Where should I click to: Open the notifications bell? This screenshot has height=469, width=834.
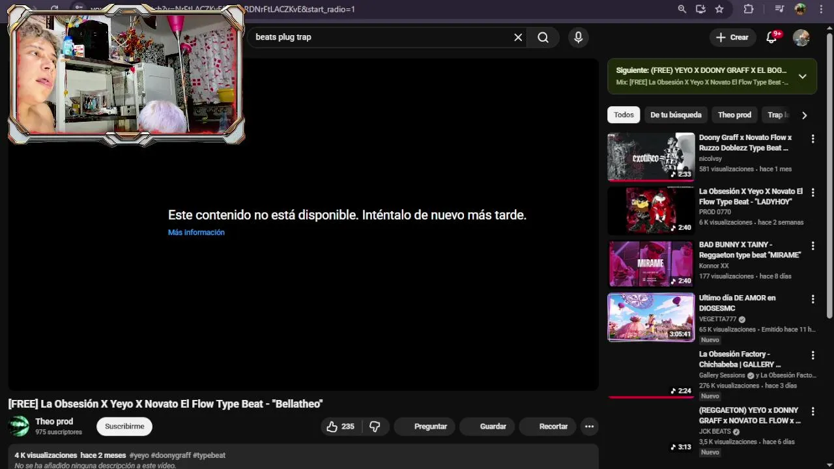tap(772, 37)
